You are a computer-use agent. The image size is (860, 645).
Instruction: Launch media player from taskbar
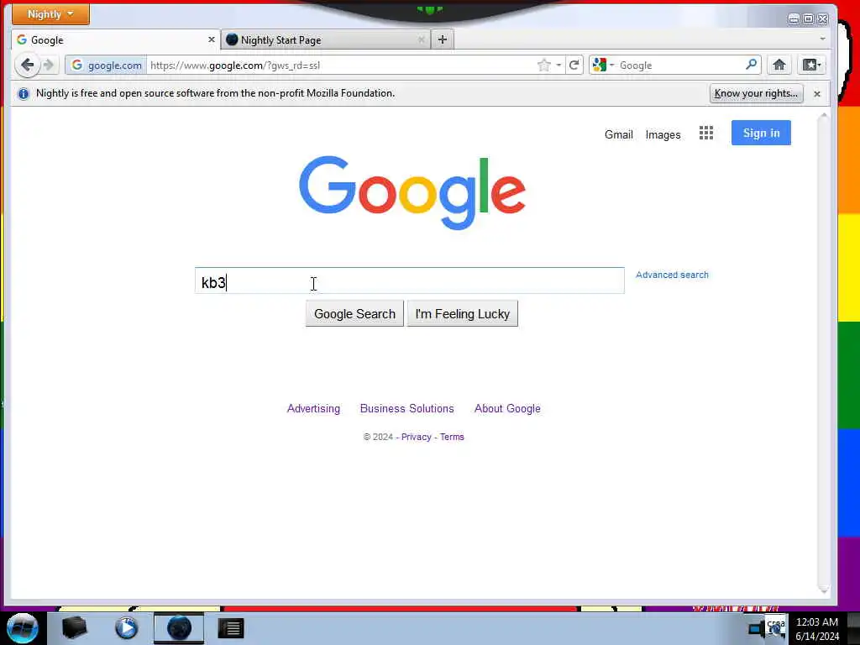[126, 628]
